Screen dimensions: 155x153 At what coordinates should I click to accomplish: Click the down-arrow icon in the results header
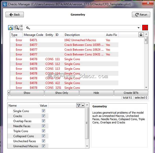(141, 35)
